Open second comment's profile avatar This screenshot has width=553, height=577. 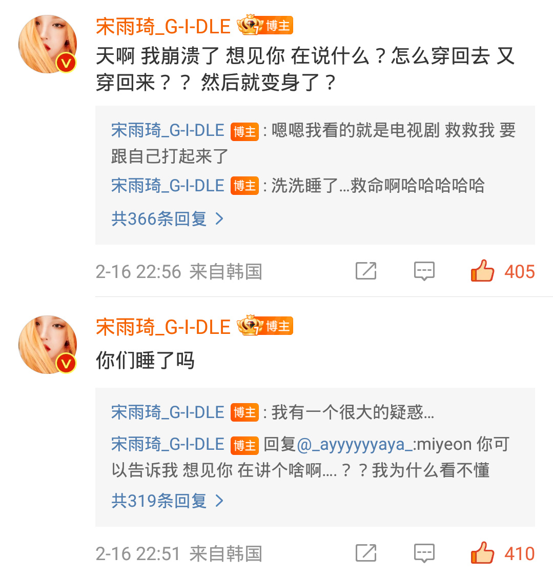[48, 345]
